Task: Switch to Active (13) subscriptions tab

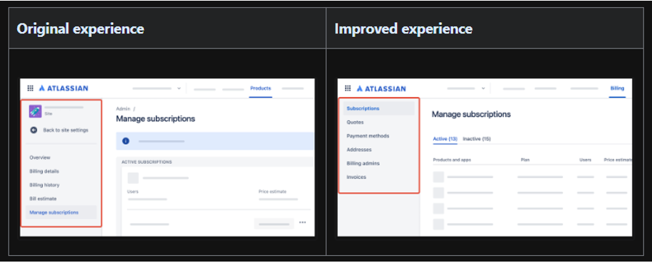Action: click(445, 138)
